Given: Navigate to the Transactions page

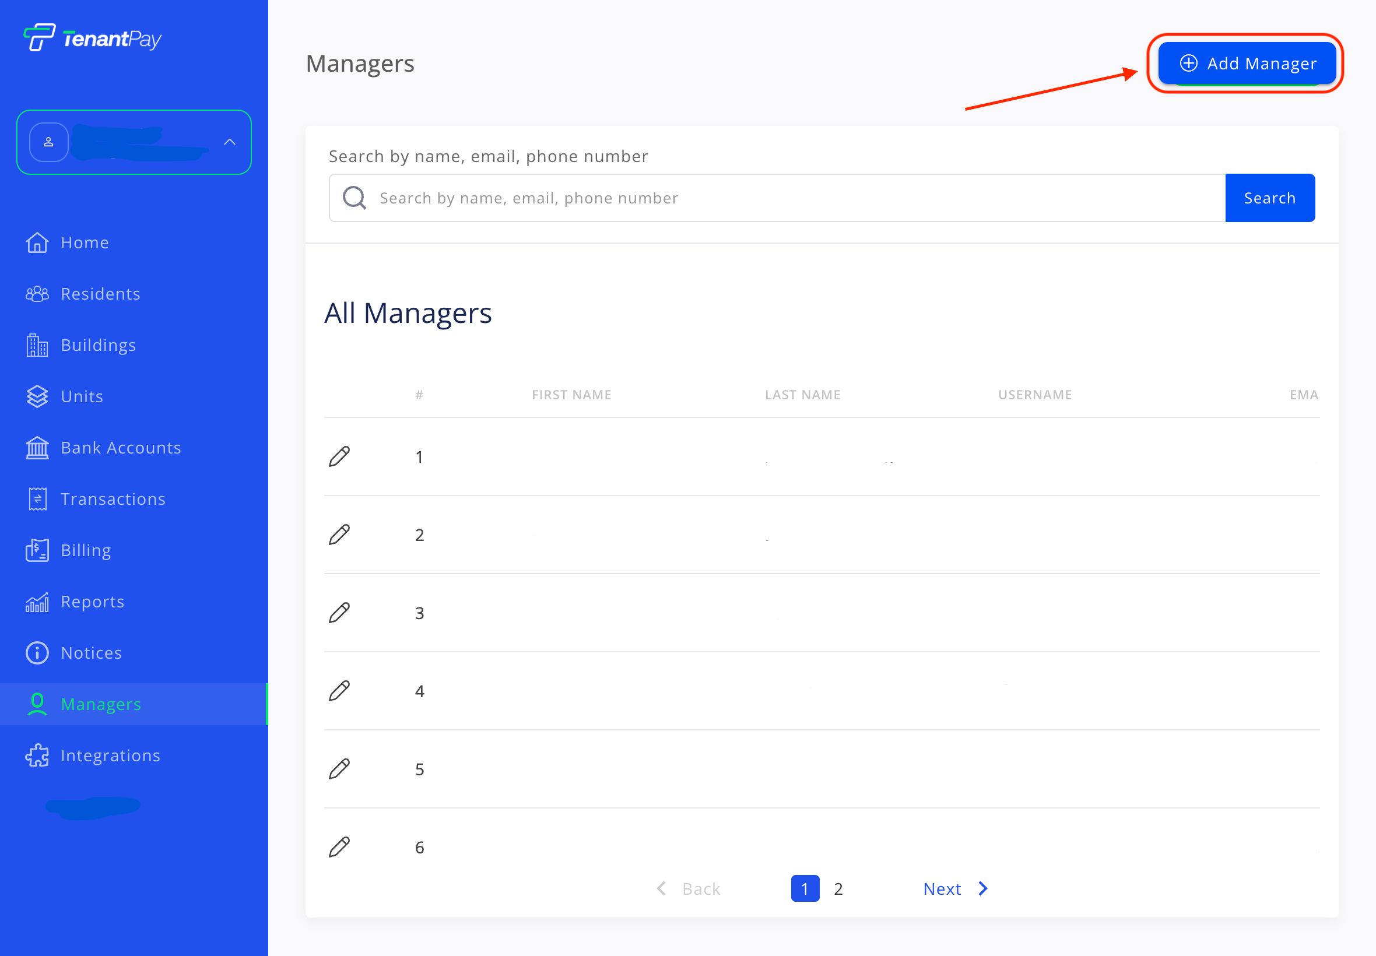Looking at the screenshot, I should click(113, 499).
